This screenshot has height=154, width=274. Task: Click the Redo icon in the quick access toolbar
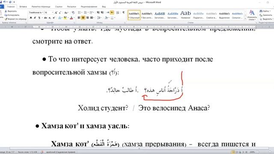pos(10,2)
